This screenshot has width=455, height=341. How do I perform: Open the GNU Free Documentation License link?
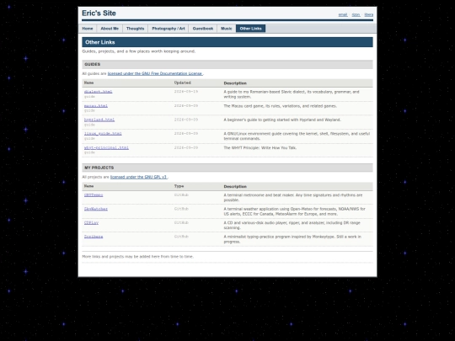pyautogui.click(x=155, y=73)
